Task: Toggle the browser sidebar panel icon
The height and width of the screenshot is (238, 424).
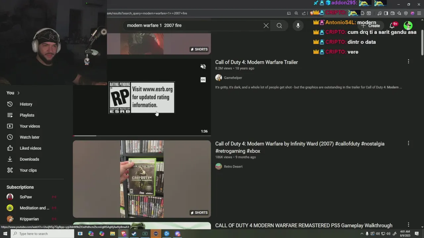Action: tap(386, 13)
